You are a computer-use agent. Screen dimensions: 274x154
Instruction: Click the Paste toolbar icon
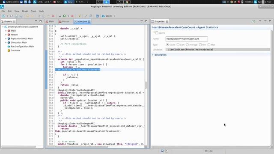pos(48,16)
